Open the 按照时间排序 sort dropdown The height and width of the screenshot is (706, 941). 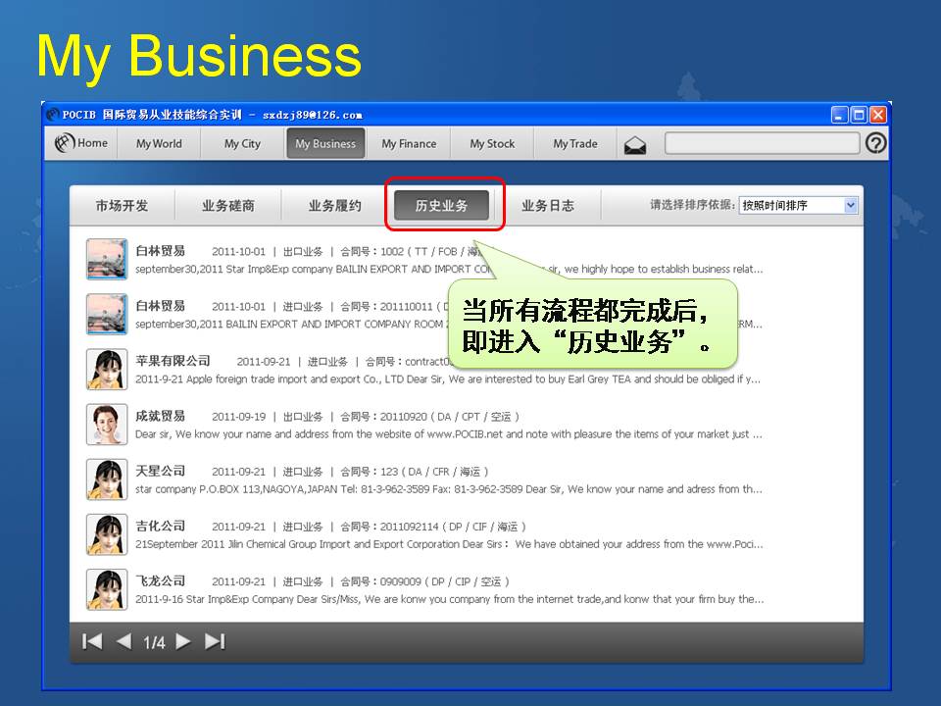click(x=798, y=205)
